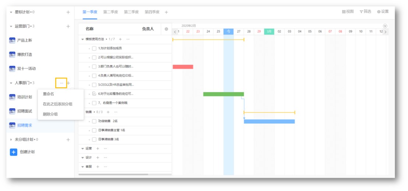Expand the 未分组计划 group arrow
This screenshot has height=191, width=408.
(x=11, y=139)
